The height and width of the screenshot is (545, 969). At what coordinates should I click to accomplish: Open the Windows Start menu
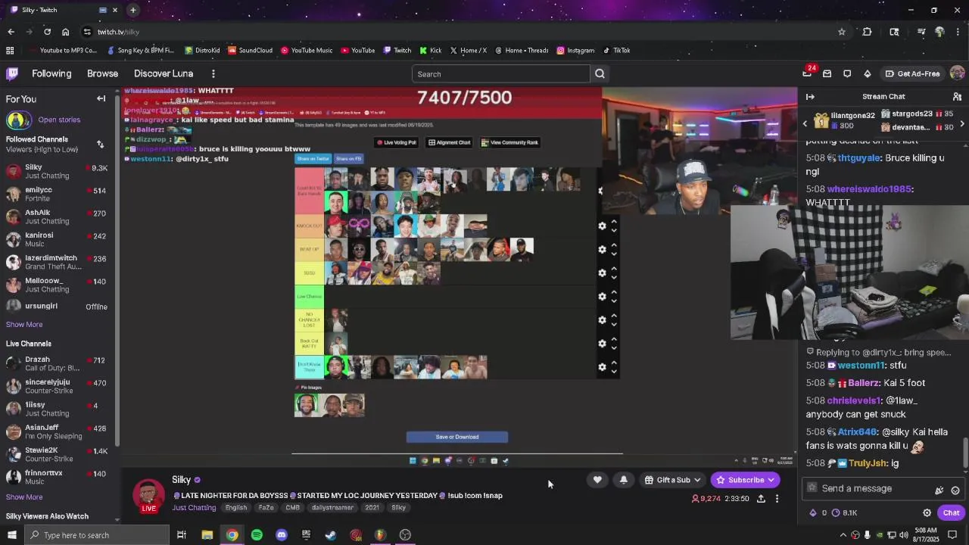pos(11,535)
